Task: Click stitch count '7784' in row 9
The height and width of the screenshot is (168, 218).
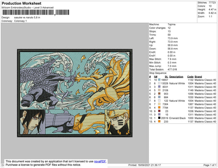Action: coord(165,108)
